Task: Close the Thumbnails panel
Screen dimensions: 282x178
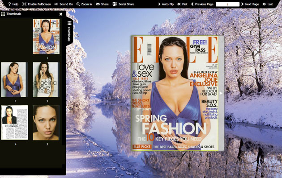Action: click(61, 14)
